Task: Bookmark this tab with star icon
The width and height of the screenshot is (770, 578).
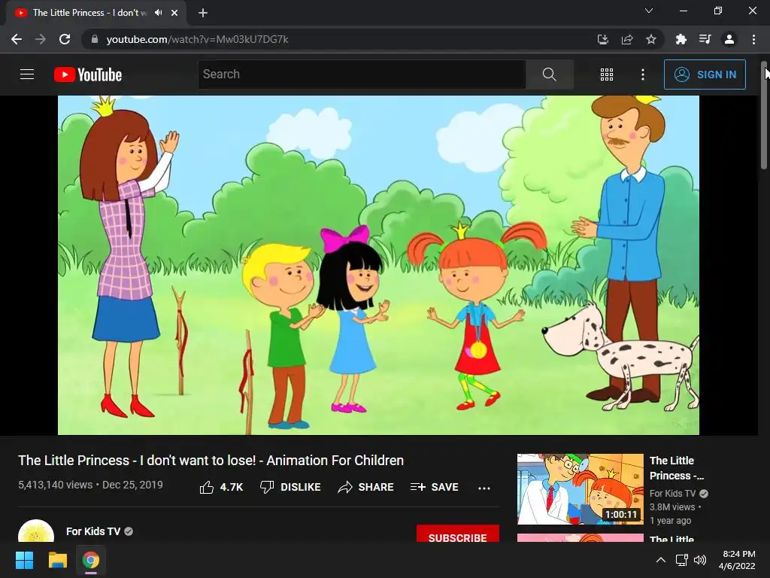Action: coord(651,39)
